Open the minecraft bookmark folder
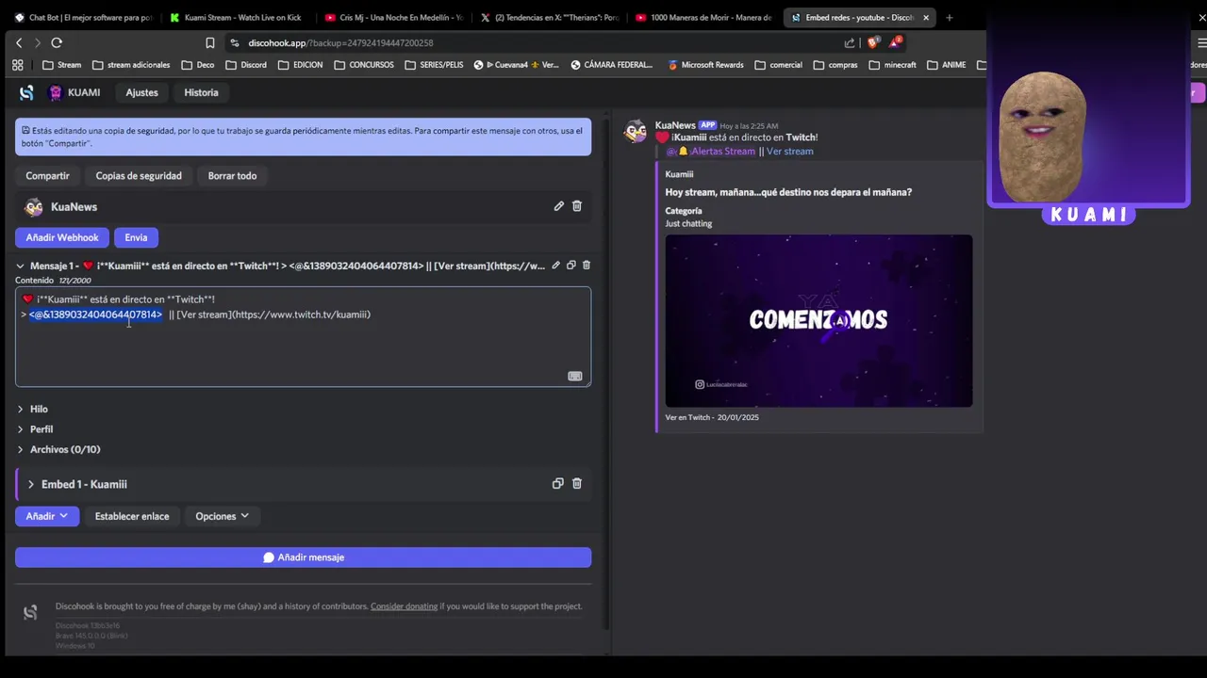 click(x=893, y=65)
